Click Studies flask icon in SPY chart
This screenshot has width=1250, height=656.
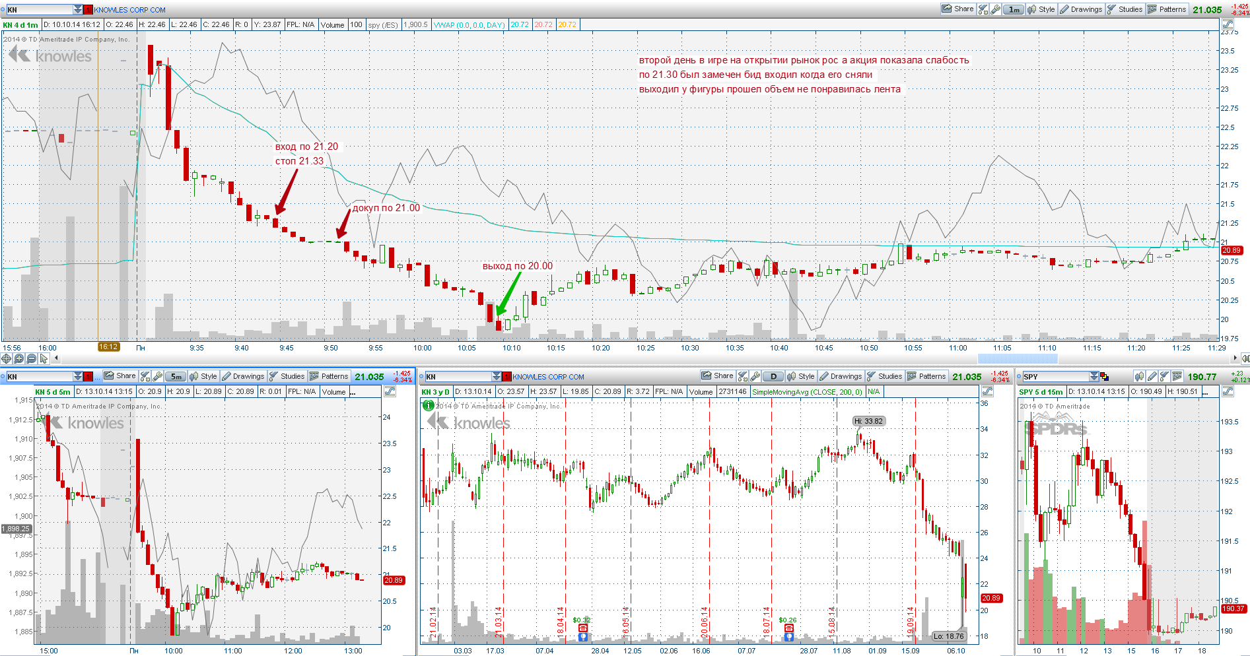(1165, 376)
